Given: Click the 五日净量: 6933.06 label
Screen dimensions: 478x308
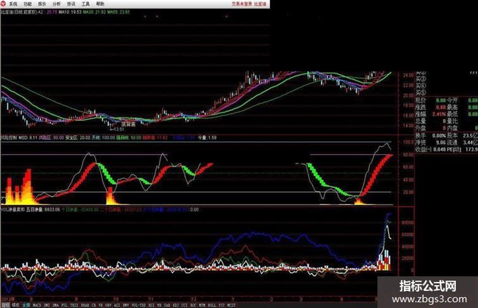Looking at the screenshot, I should pos(44,210).
